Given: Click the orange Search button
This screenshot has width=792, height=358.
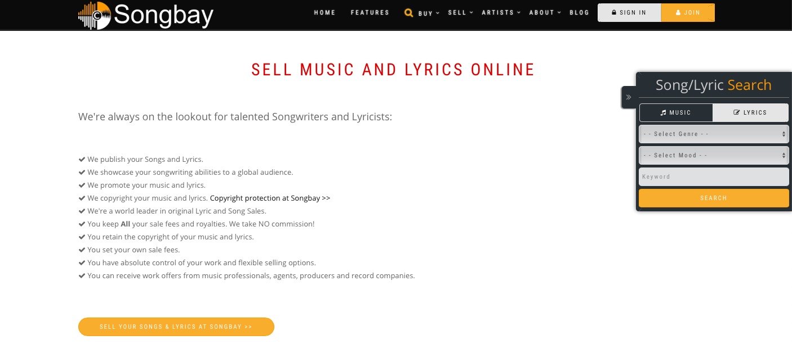Looking at the screenshot, I should (714, 198).
